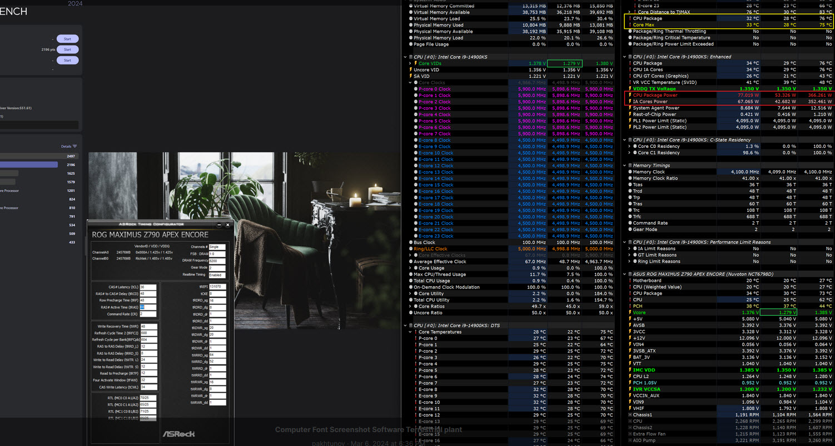The width and height of the screenshot is (835, 446).
Task: Click the DRAM Frequency field showing 8200
Action: click(217, 260)
